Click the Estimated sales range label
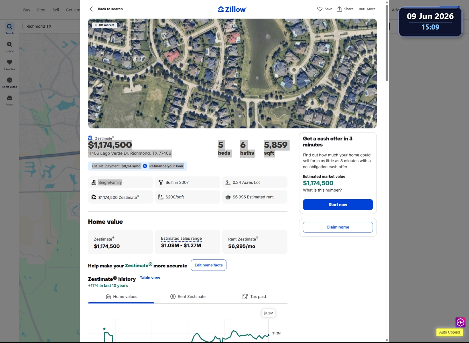The height and width of the screenshot is (343, 469). (x=181, y=239)
